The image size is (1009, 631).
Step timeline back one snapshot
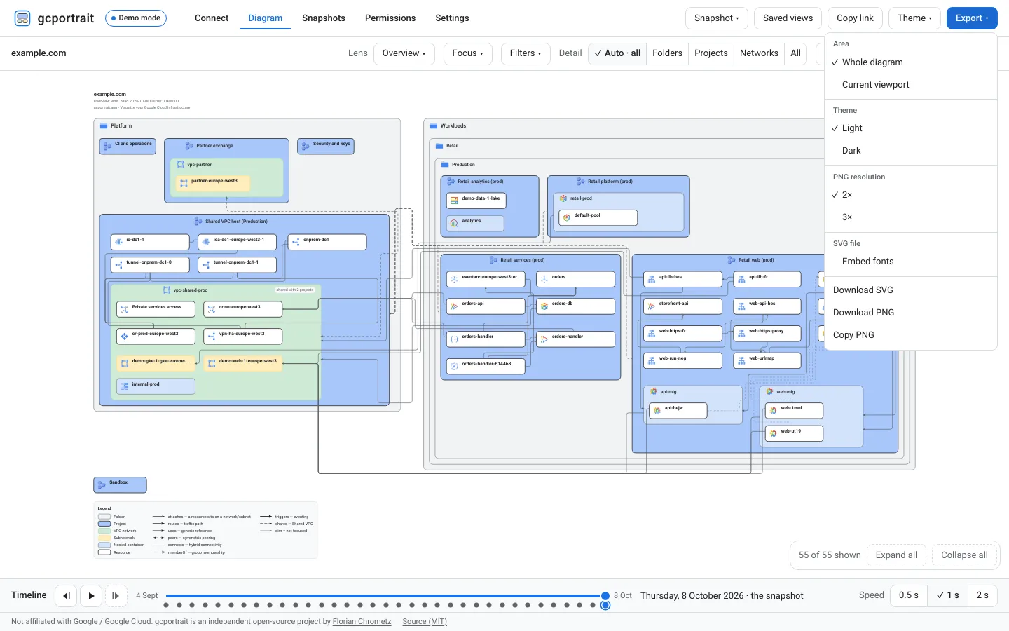66,596
